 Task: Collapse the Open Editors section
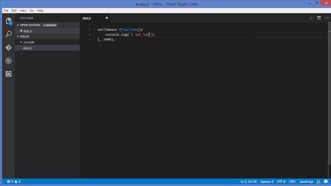[18, 25]
